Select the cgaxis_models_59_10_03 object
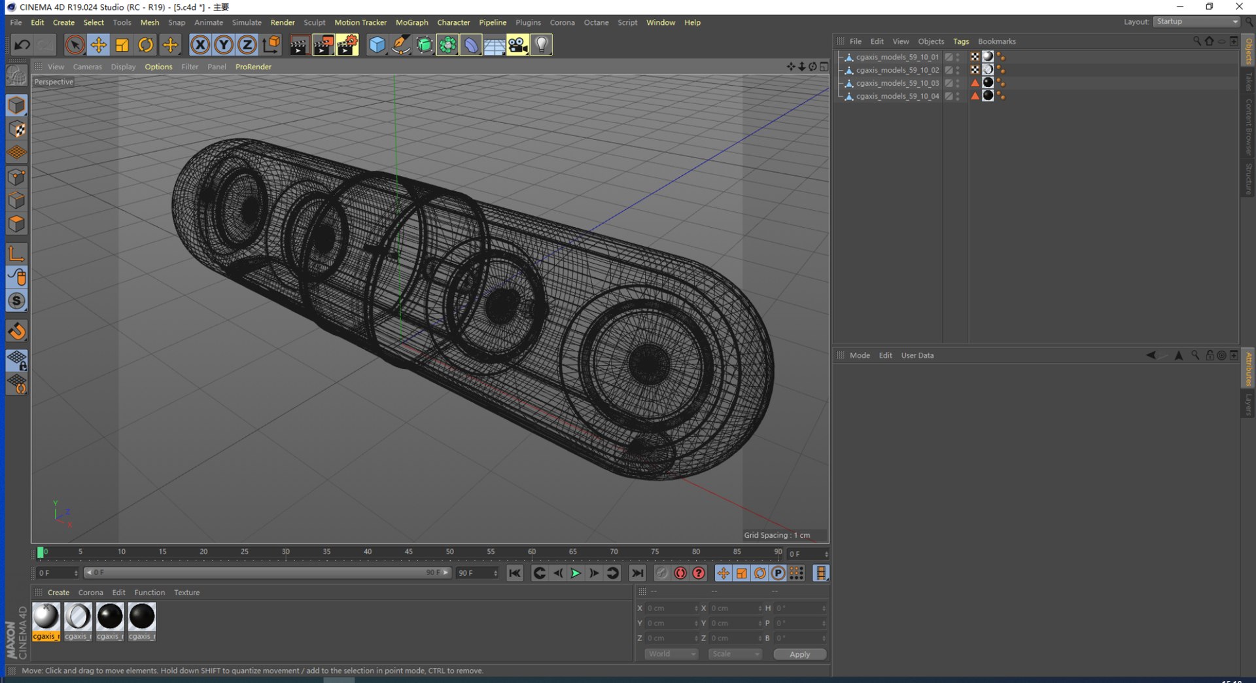 coord(897,83)
